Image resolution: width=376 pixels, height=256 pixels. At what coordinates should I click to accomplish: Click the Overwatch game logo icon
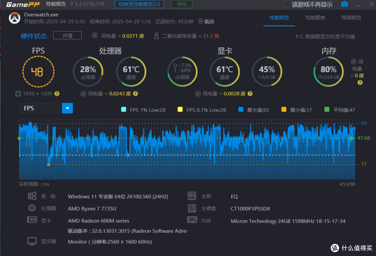click(x=15, y=18)
